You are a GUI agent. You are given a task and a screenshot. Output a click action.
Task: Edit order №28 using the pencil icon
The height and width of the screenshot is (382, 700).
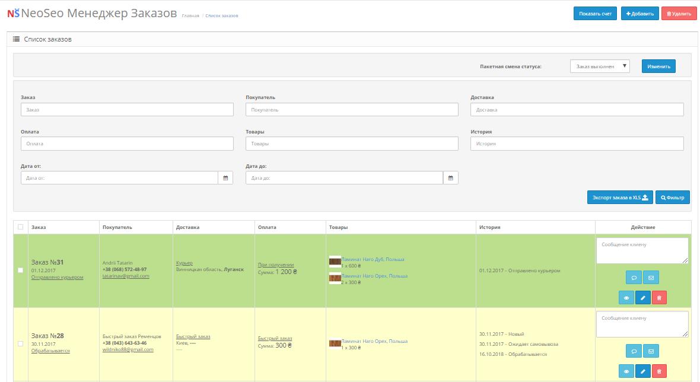pos(642,371)
